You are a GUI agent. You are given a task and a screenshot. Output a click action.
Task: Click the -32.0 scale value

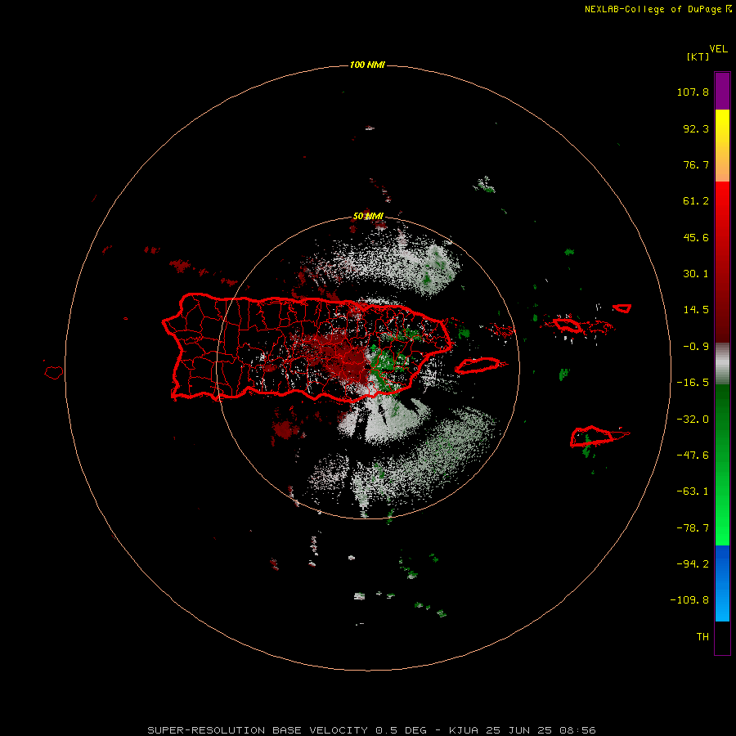[x=693, y=420]
